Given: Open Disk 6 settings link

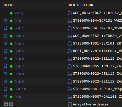Looking at the screenshot, I should click(x=19, y=59).
